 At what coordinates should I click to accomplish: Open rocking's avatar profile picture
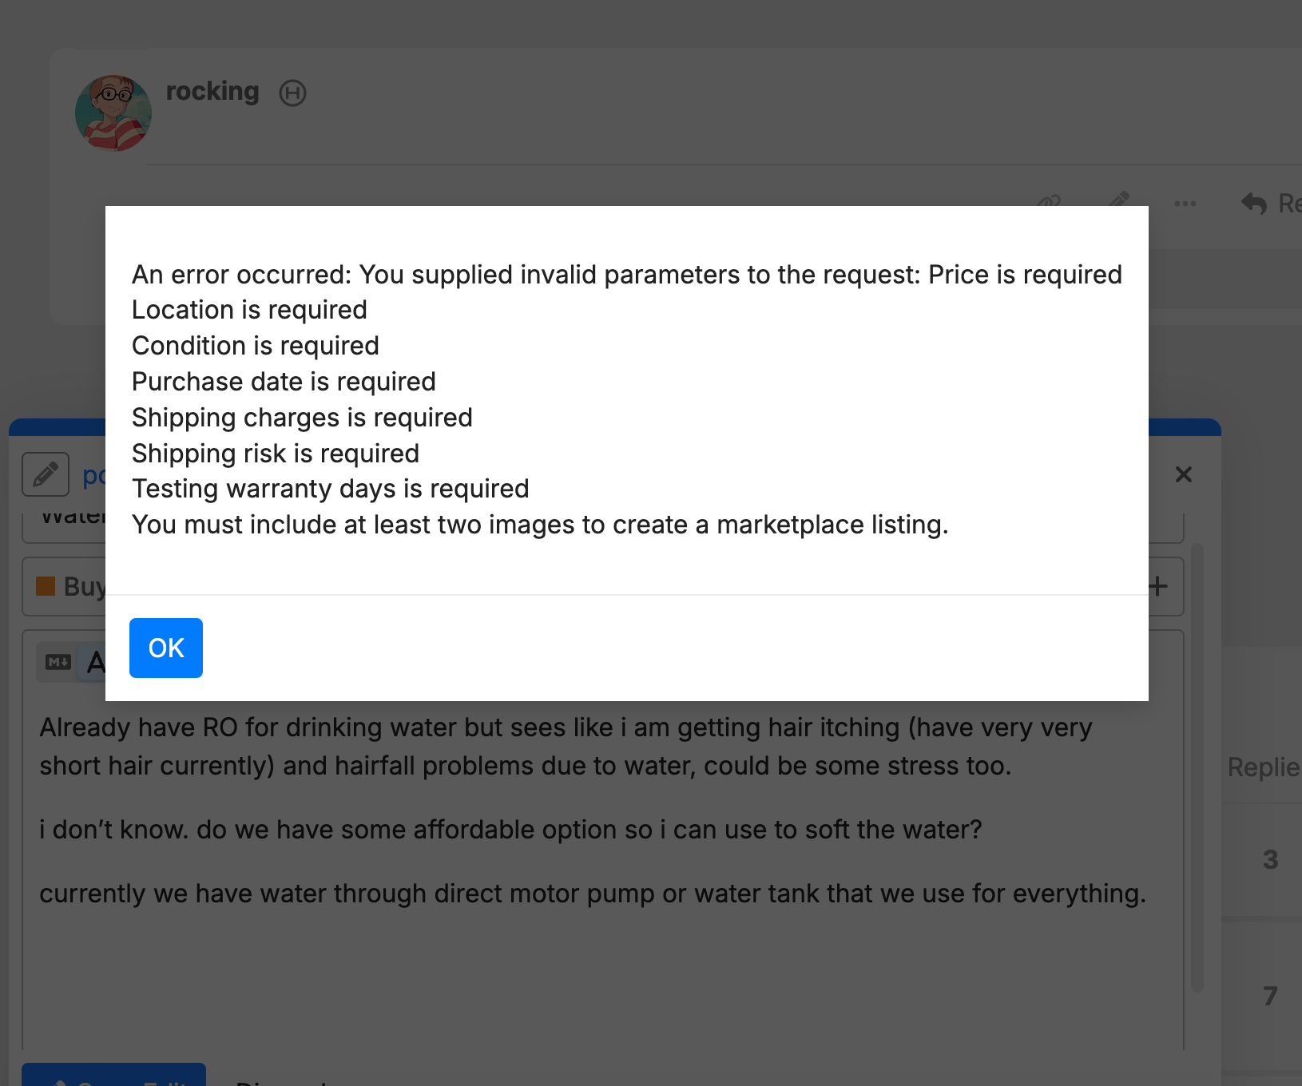coord(113,113)
